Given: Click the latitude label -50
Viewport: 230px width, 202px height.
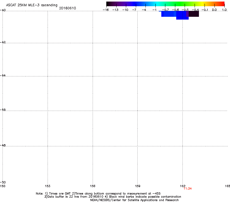Looking at the screenshot, I should [x=3, y=182].
